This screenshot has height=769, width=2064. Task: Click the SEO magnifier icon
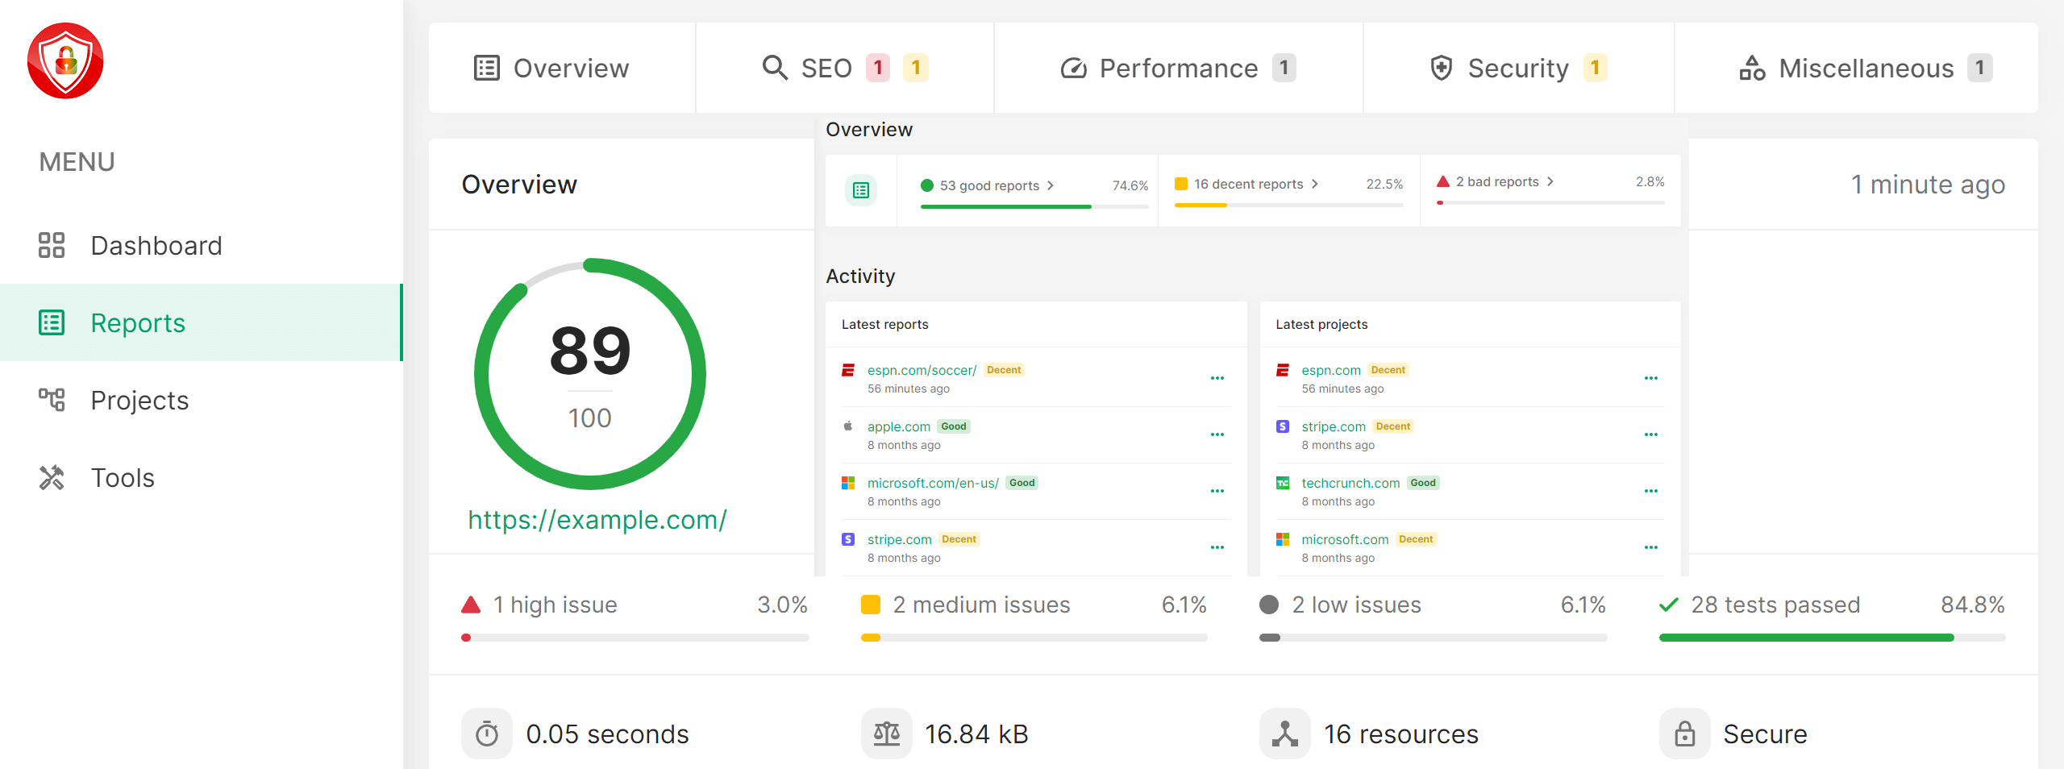[775, 68]
